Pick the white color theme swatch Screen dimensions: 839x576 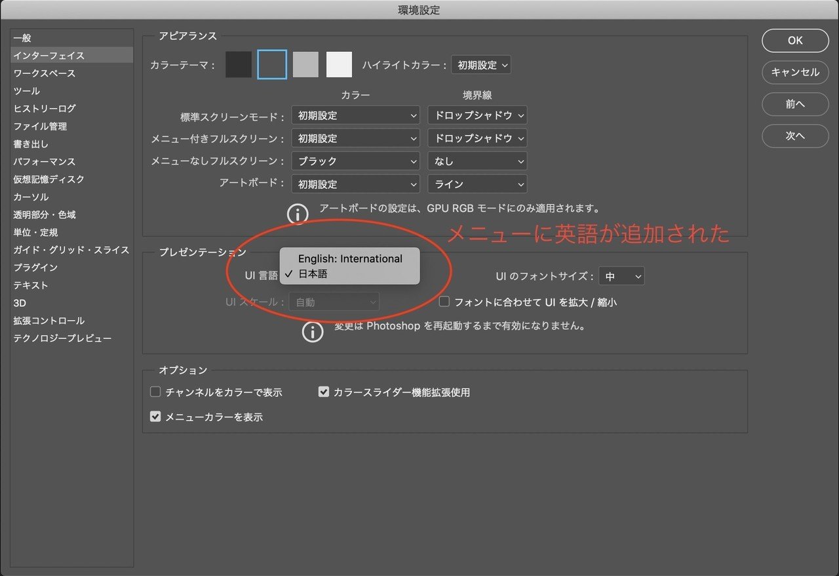coord(340,64)
